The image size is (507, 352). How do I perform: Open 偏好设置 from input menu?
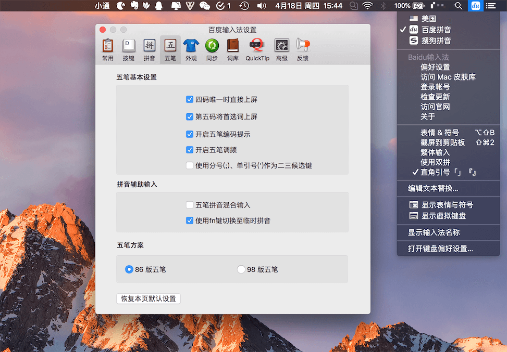pyautogui.click(x=448, y=67)
